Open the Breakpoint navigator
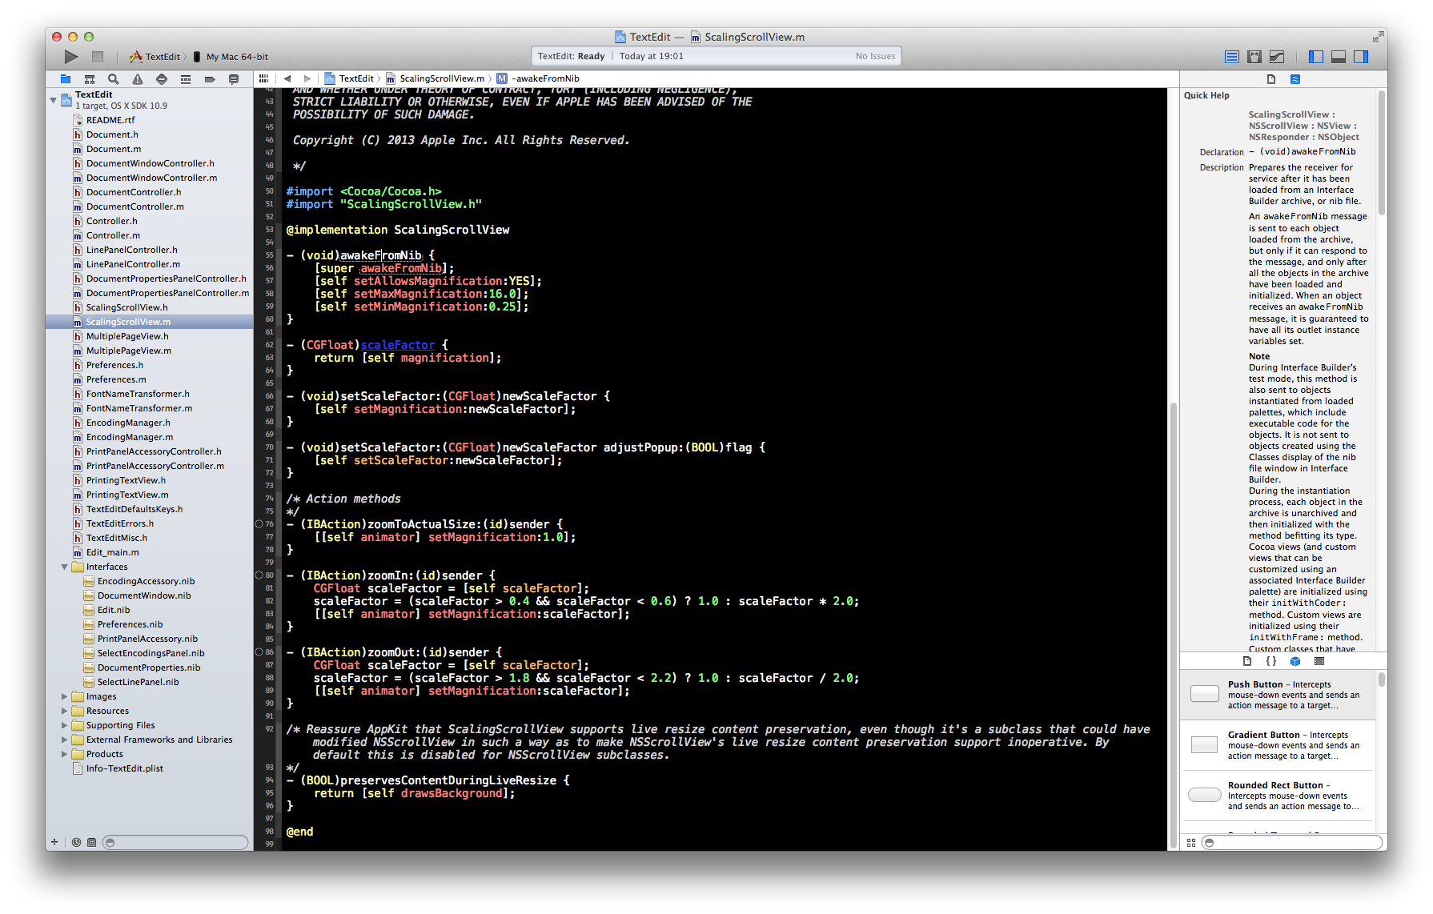This screenshot has height=914, width=1433. [x=210, y=78]
